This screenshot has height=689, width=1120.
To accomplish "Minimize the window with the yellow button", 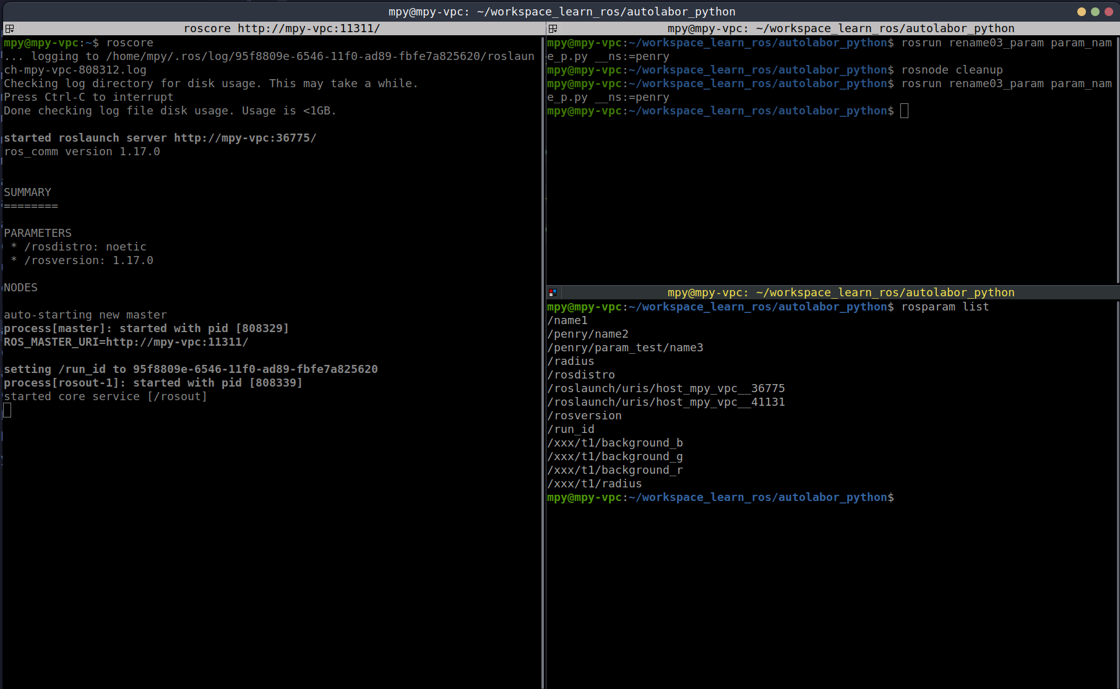I will tap(1081, 12).
